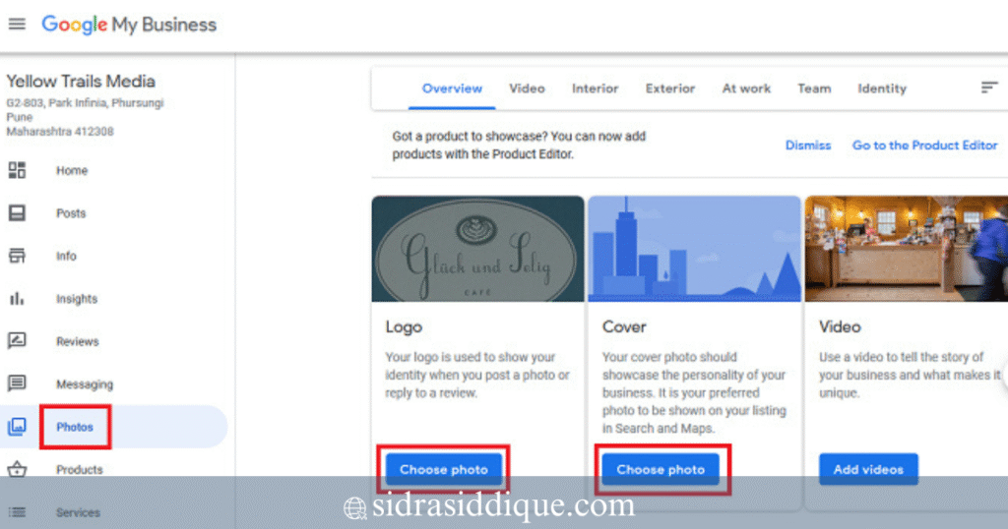Click the Logo card heading
Image resolution: width=1008 pixels, height=529 pixels.
coord(404,326)
